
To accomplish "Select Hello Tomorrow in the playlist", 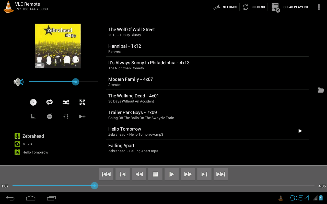I will 207,131.
